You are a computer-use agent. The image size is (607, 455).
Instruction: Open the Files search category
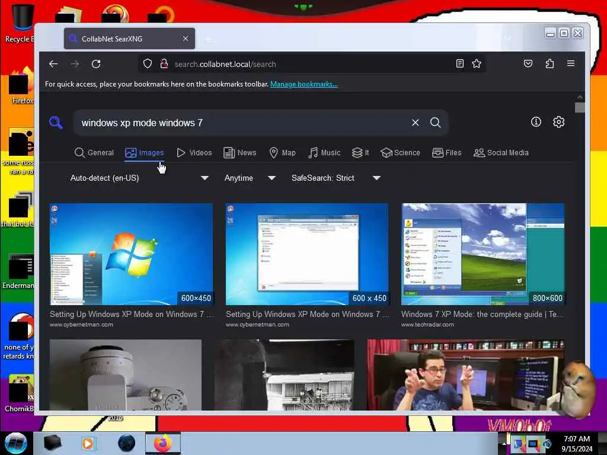(x=447, y=152)
